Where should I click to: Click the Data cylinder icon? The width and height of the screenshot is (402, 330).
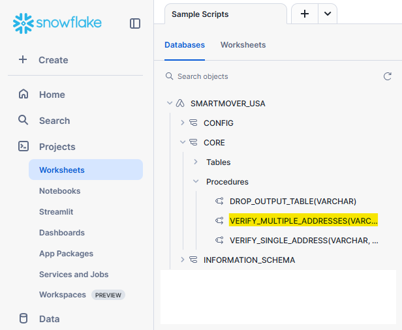pyautogui.click(x=23, y=318)
